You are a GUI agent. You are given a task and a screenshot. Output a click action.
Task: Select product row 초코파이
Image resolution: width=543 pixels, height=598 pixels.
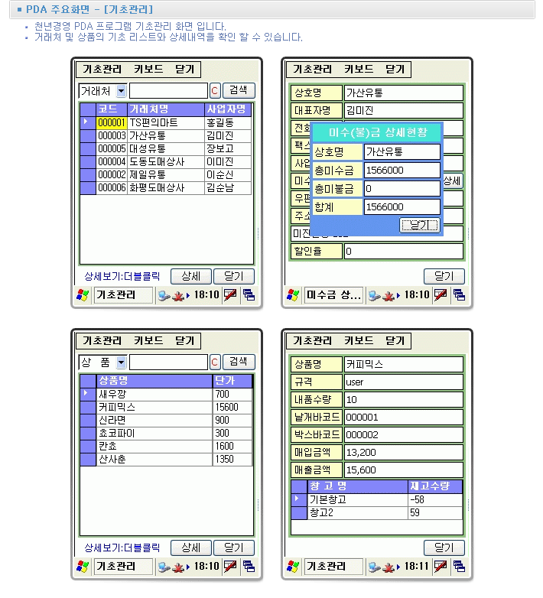[x=166, y=433]
